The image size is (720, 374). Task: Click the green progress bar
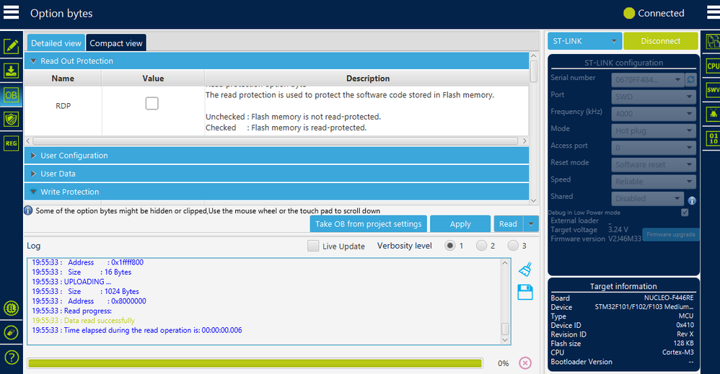[255, 363]
